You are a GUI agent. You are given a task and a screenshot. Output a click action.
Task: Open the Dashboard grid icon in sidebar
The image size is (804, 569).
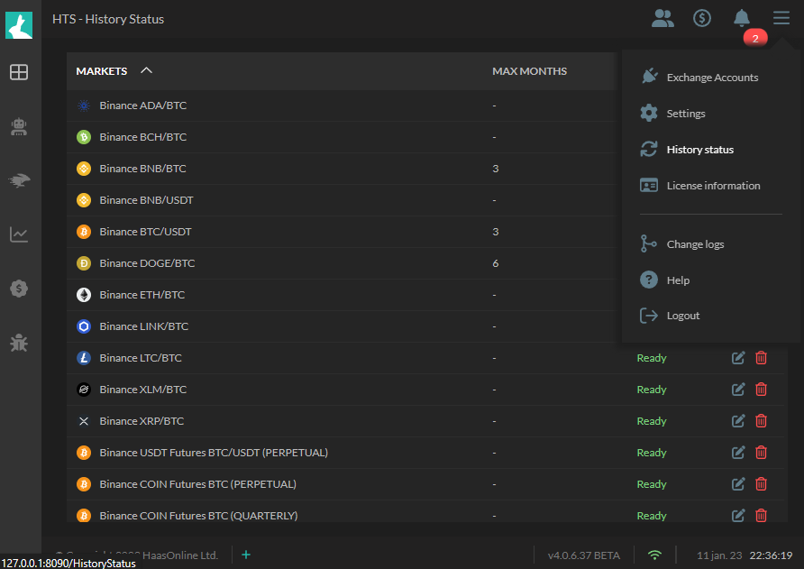(x=19, y=72)
